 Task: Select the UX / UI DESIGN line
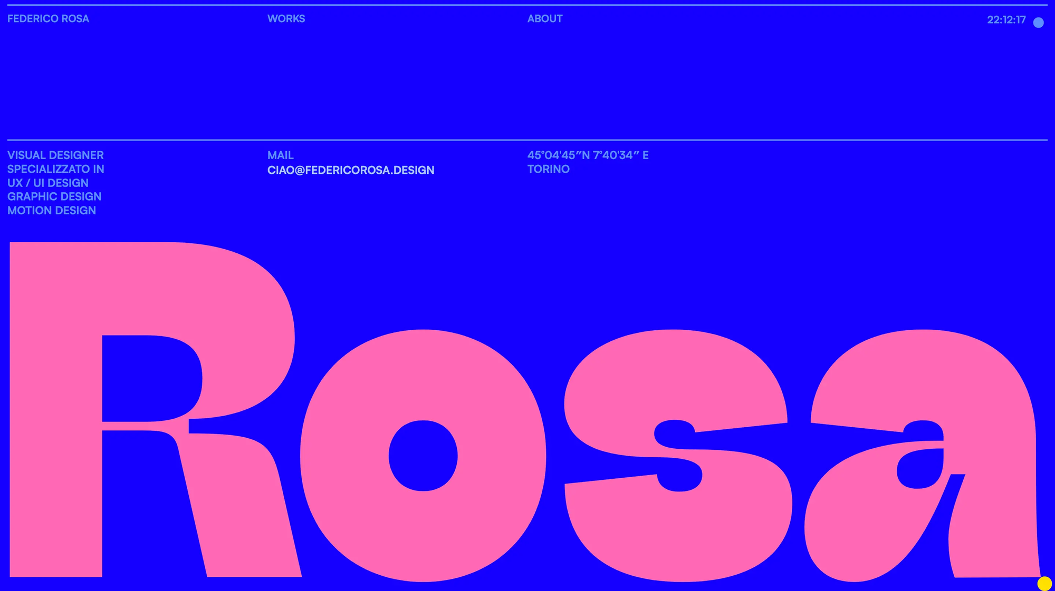tap(47, 183)
